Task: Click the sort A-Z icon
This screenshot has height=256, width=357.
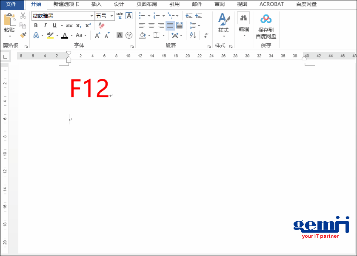Action: point(193,35)
